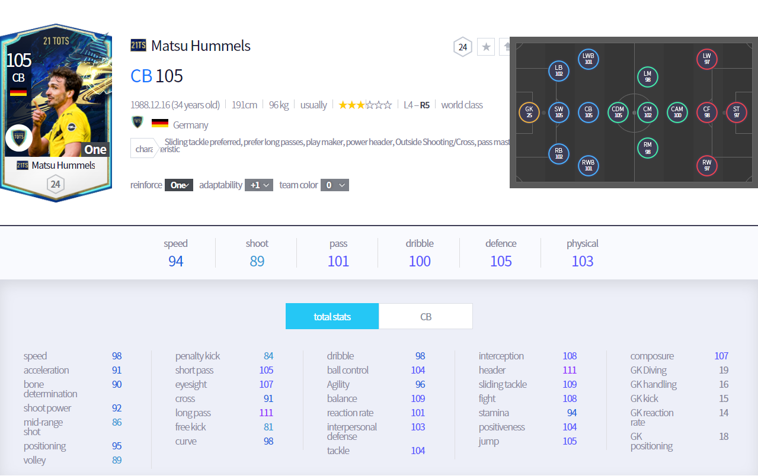Viewport: 758px width, 476px height.
Task: Expand the team color dropdown
Action: (x=335, y=185)
